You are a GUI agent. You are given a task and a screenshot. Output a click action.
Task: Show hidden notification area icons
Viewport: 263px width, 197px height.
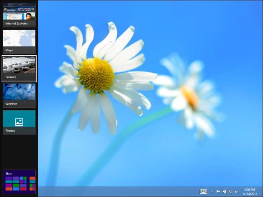pyautogui.click(x=212, y=192)
